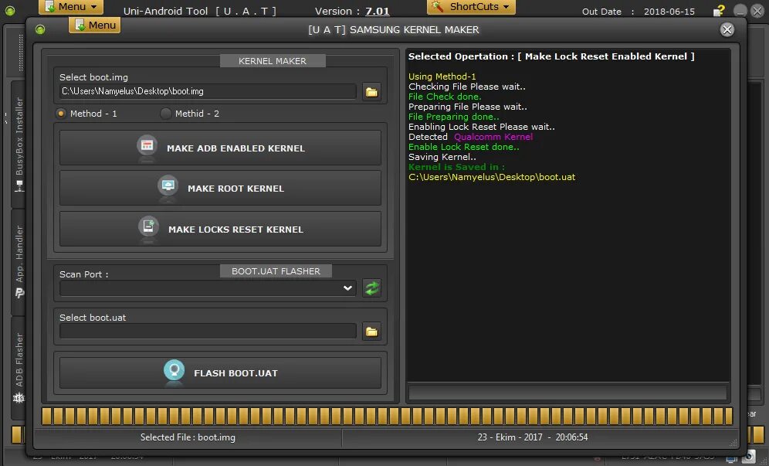Switch to App. Handler side tab
This screenshot has width=769, height=466.
click(19, 262)
